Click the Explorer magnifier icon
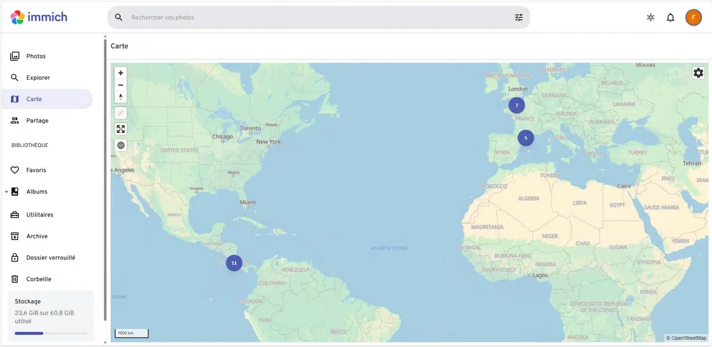 (15, 78)
